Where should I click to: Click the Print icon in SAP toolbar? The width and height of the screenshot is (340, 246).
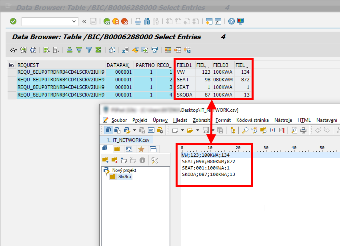(x=138, y=21)
